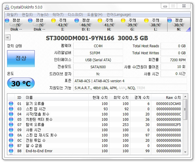Click the 0 시간 power on hours value

pos(174,74)
